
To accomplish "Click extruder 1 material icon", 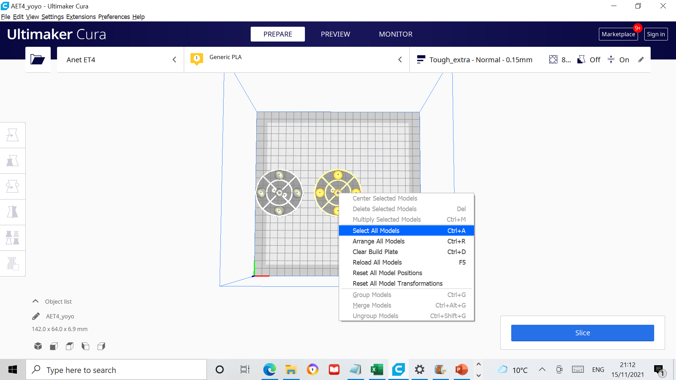I will pos(197,59).
